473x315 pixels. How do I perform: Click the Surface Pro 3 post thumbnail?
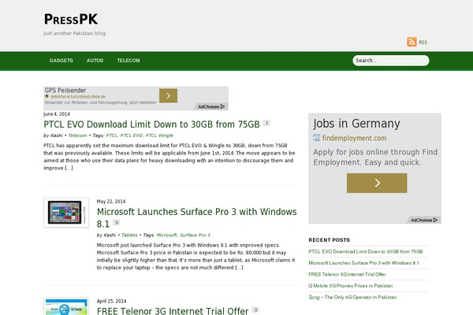coord(66,213)
